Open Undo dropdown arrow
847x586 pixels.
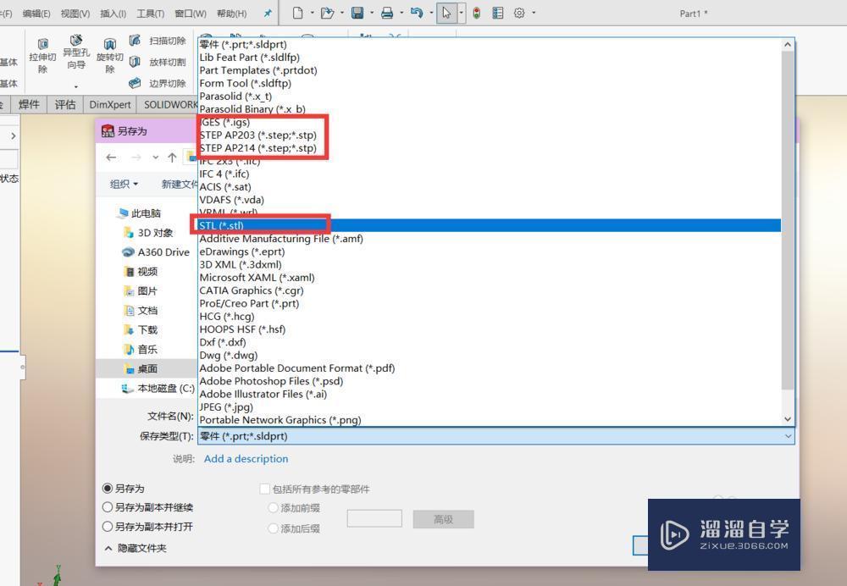pos(431,13)
